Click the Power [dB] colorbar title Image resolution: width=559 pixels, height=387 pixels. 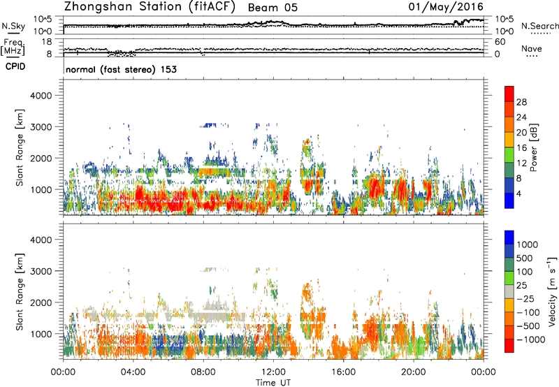tap(533, 147)
